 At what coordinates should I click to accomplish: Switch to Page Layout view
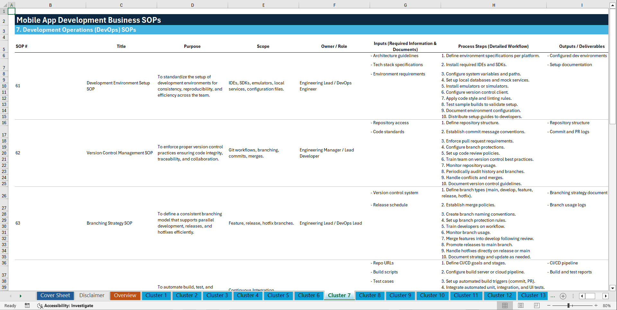click(520, 306)
